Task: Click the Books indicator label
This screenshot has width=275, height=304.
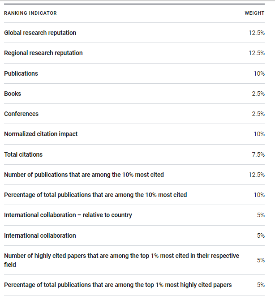Action: coord(13,94)
